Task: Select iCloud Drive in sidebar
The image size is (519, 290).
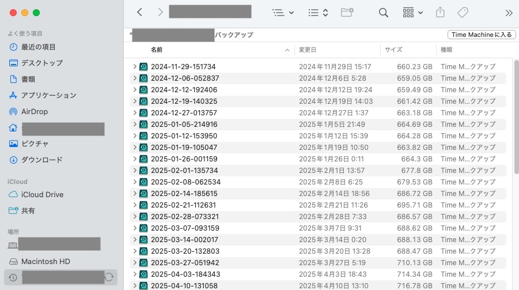Action: (x=42, y=194)
